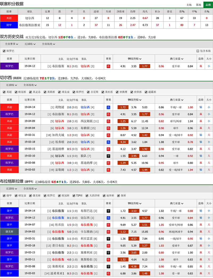Switch to the 主场 tab
The width and height of the screenshot is (213, 278).
[x=189, y=5]
